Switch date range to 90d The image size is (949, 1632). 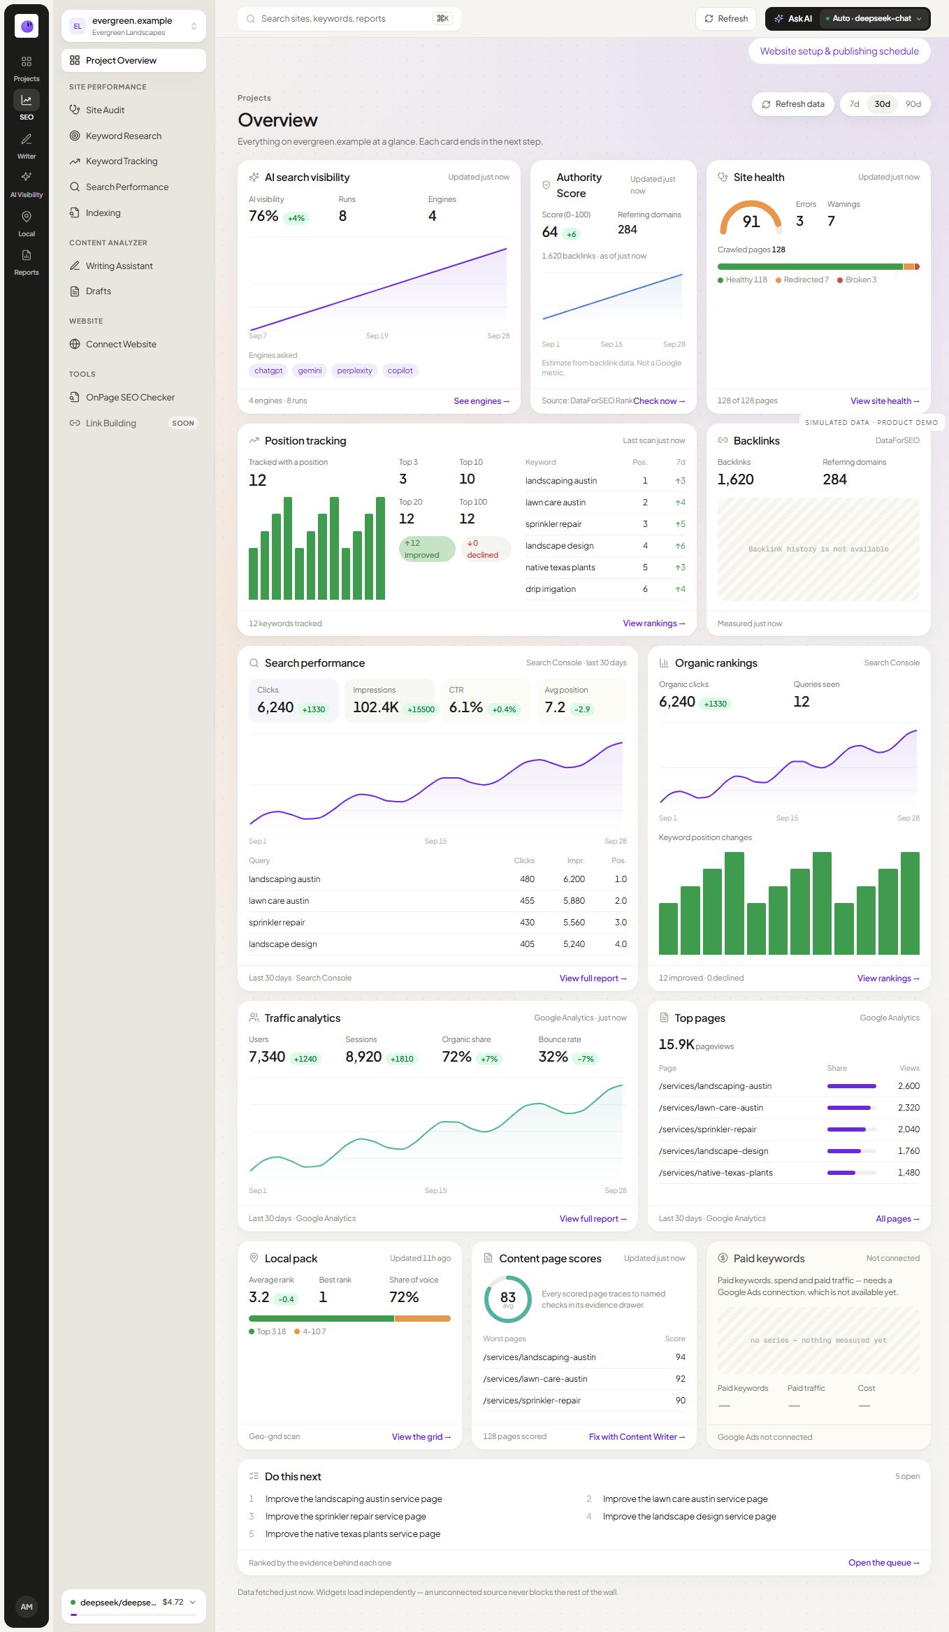pos(913,104)
